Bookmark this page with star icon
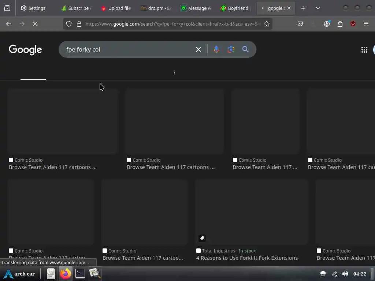This screenshot has width=375, height=281. pyautogui.click(x=267, y=24)
